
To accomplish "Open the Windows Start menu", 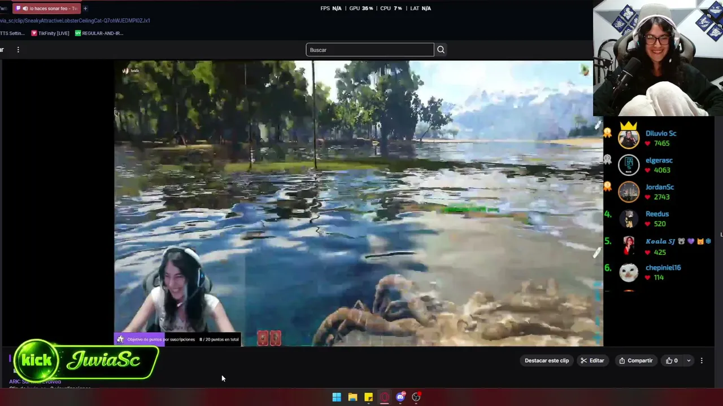I will pos(337,397).
